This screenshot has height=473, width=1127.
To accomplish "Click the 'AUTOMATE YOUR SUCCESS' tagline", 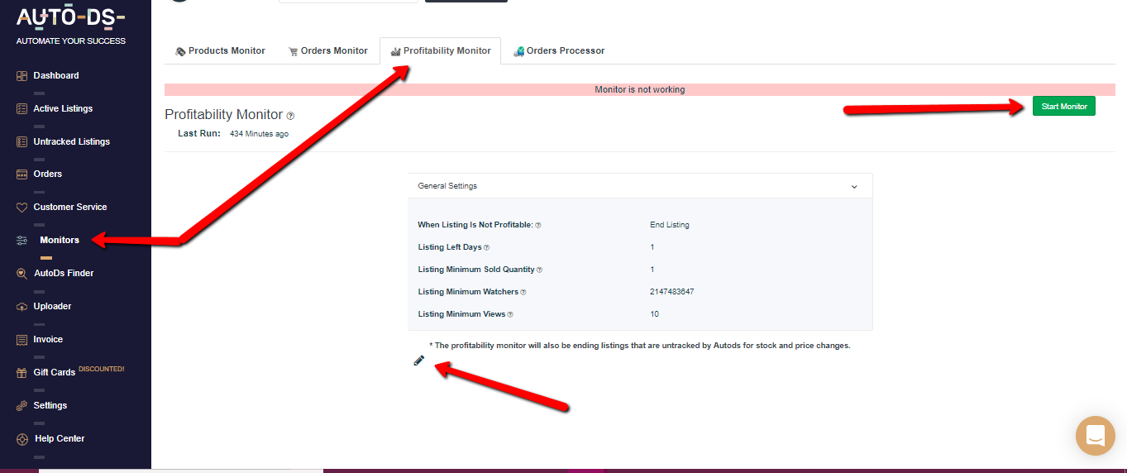I will point(71,41).
